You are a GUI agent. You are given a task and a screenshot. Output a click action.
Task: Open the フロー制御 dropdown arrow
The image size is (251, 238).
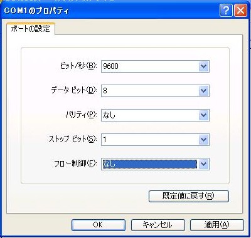(x=203, y=164)
